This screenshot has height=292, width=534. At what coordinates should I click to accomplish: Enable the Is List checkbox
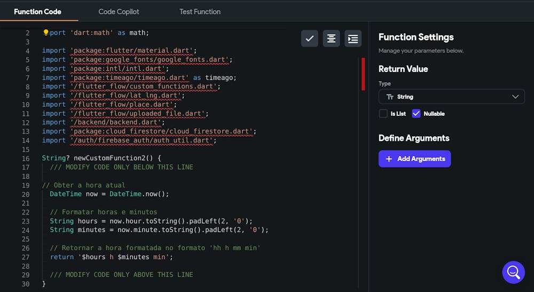[x=383, y=114]
